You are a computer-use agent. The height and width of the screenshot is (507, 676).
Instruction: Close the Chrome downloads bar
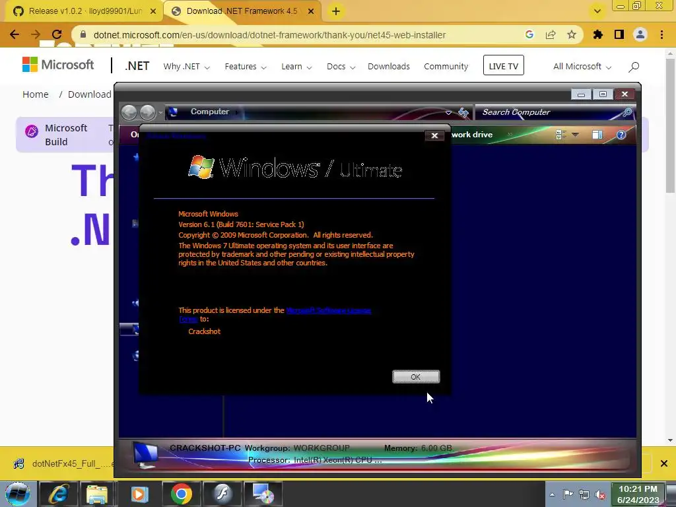[x=664, y=464]
